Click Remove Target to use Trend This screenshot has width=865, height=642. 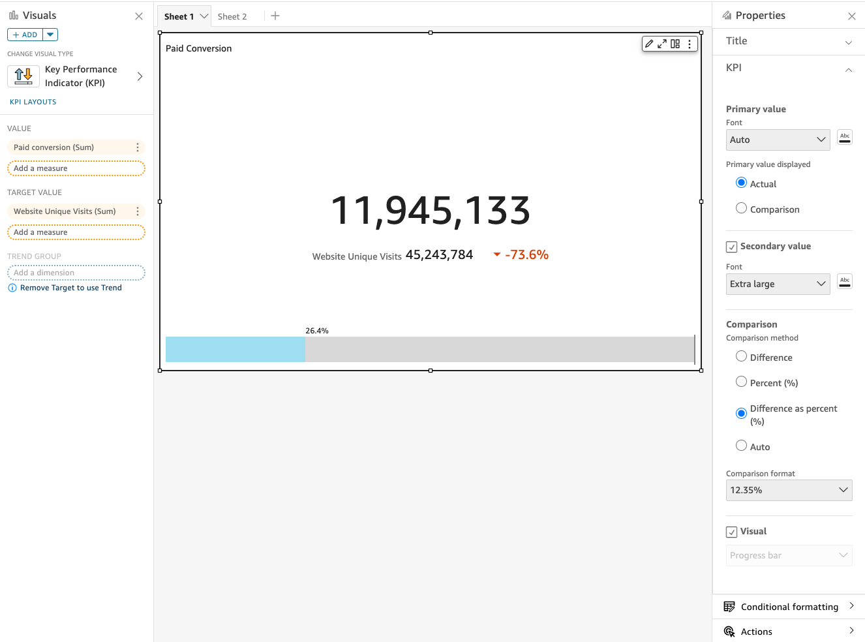tap(69, 287)
